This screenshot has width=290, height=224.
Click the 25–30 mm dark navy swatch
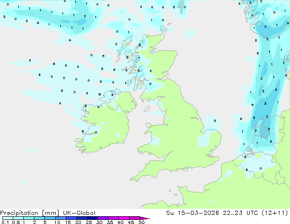pyautogui.click(x=92, y=218)
